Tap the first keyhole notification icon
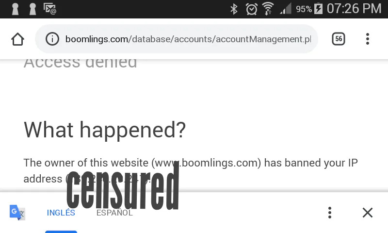Image resolution: width=388 pixels, height=233 pixels. 16,9
